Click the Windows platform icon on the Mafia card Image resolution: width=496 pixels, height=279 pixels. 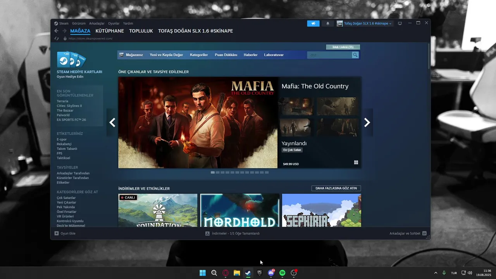(356, 163)
